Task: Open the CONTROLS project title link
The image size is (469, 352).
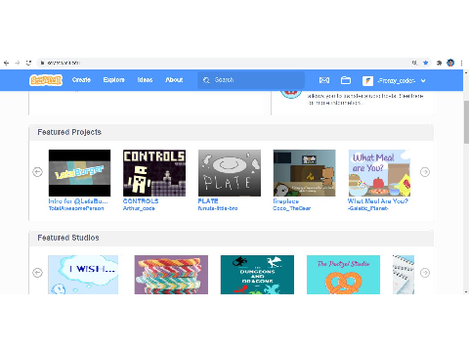Action: click(141, 201)
